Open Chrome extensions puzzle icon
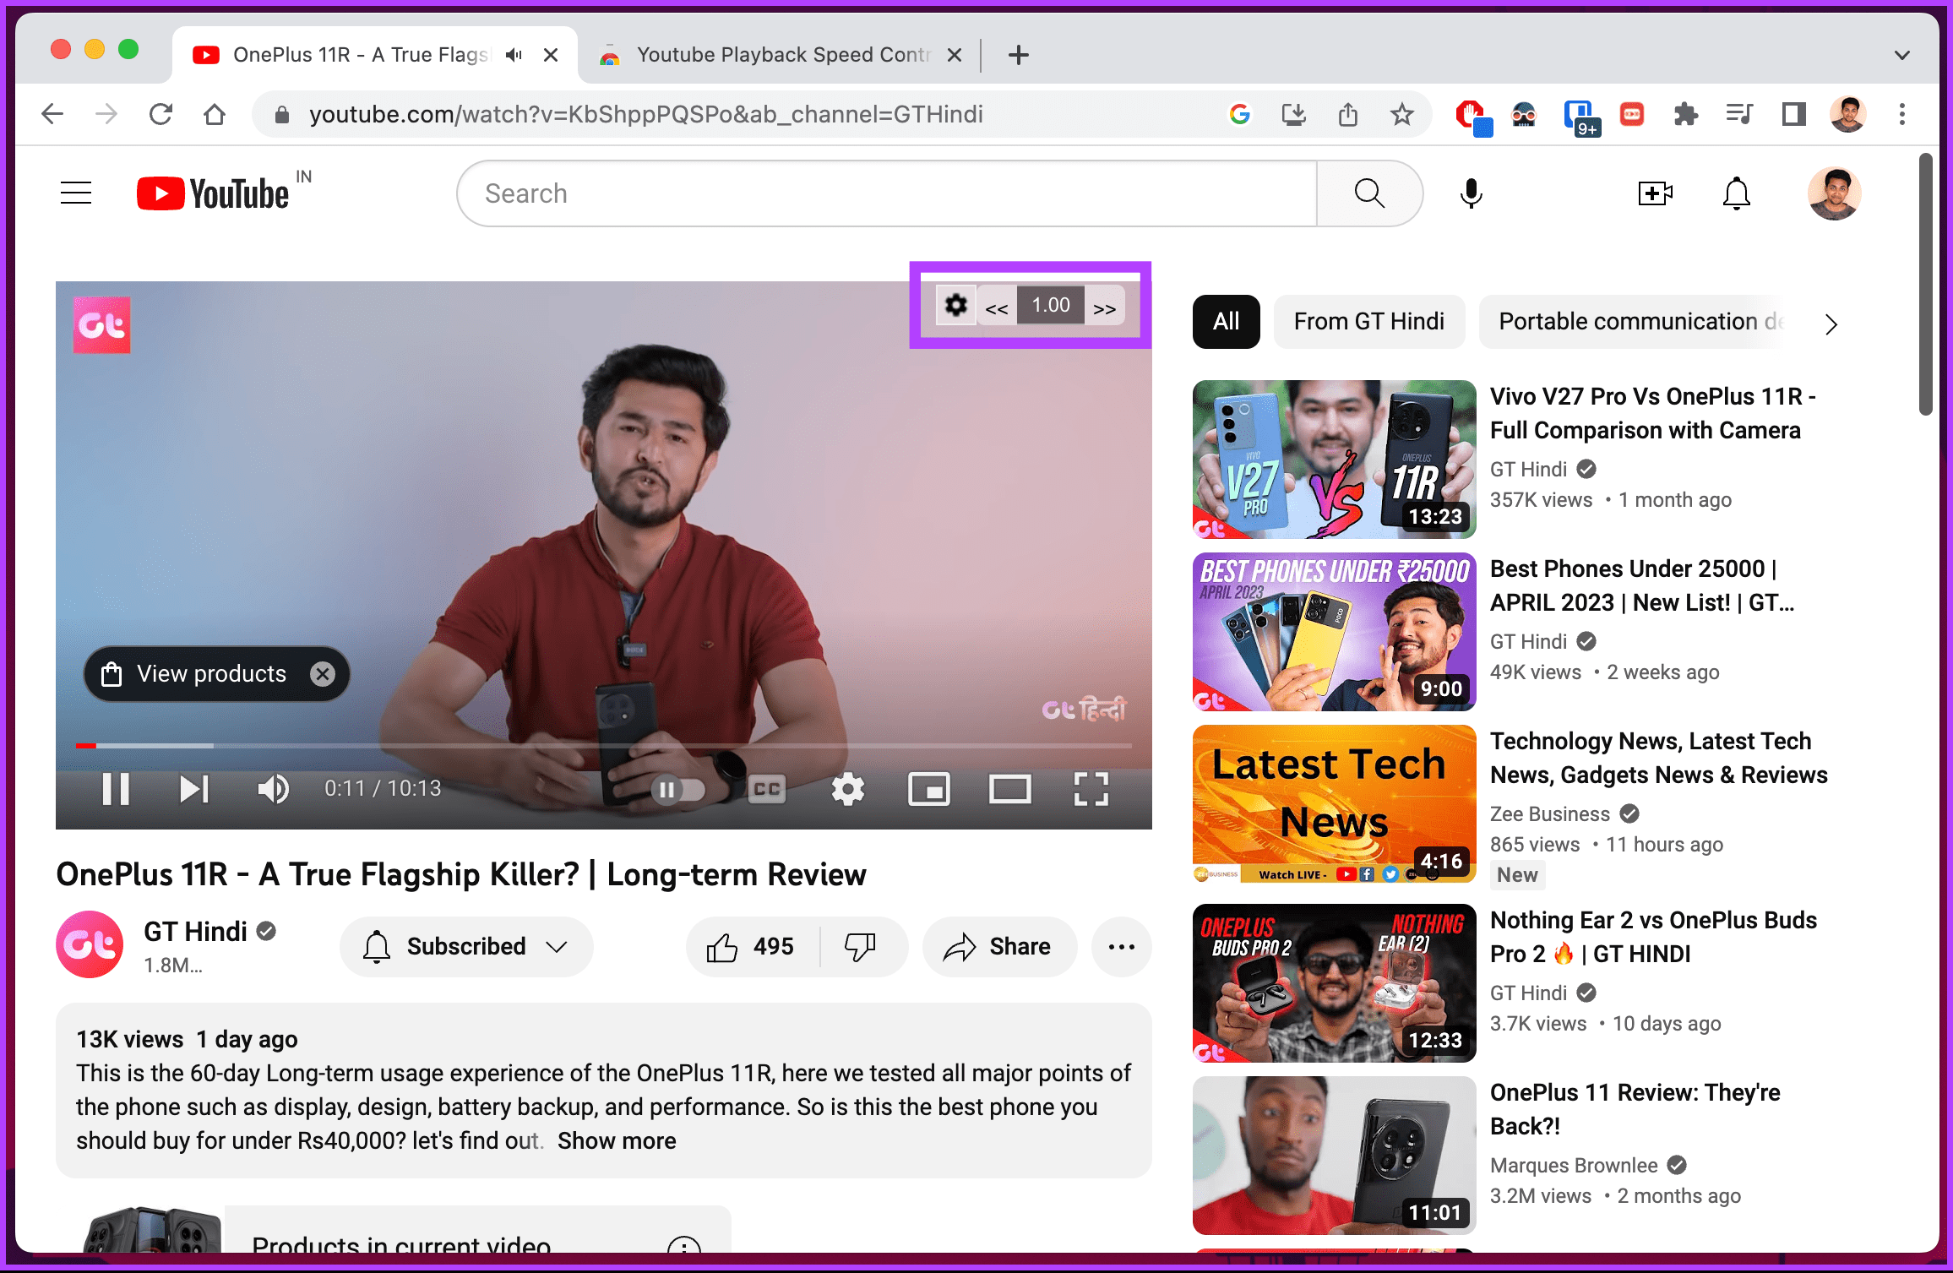The width and height of the screenshot is (1953, 1273). (1685, 114)
